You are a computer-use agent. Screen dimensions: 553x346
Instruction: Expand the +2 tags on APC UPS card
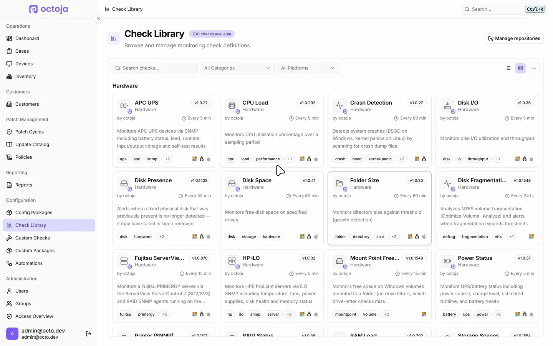167,159
